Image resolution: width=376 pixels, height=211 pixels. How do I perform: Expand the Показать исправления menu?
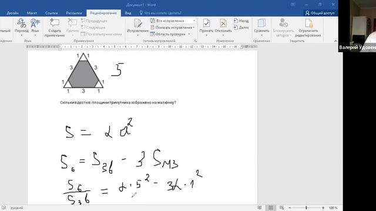[172, 28]
